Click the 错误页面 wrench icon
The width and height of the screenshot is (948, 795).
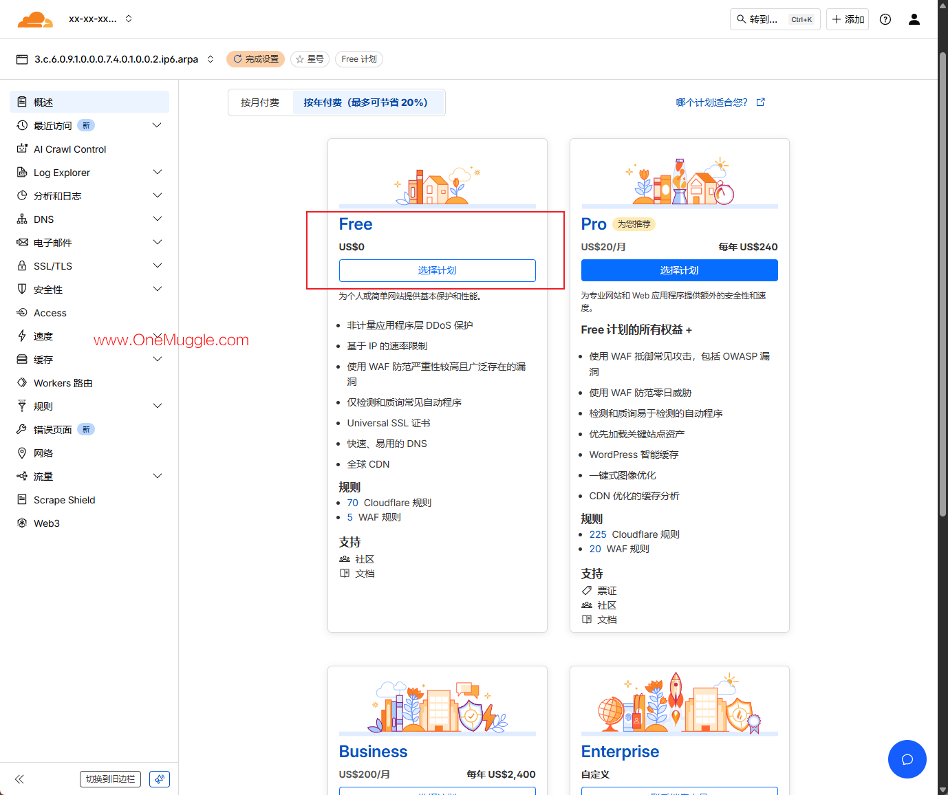(x=22, y=429)
